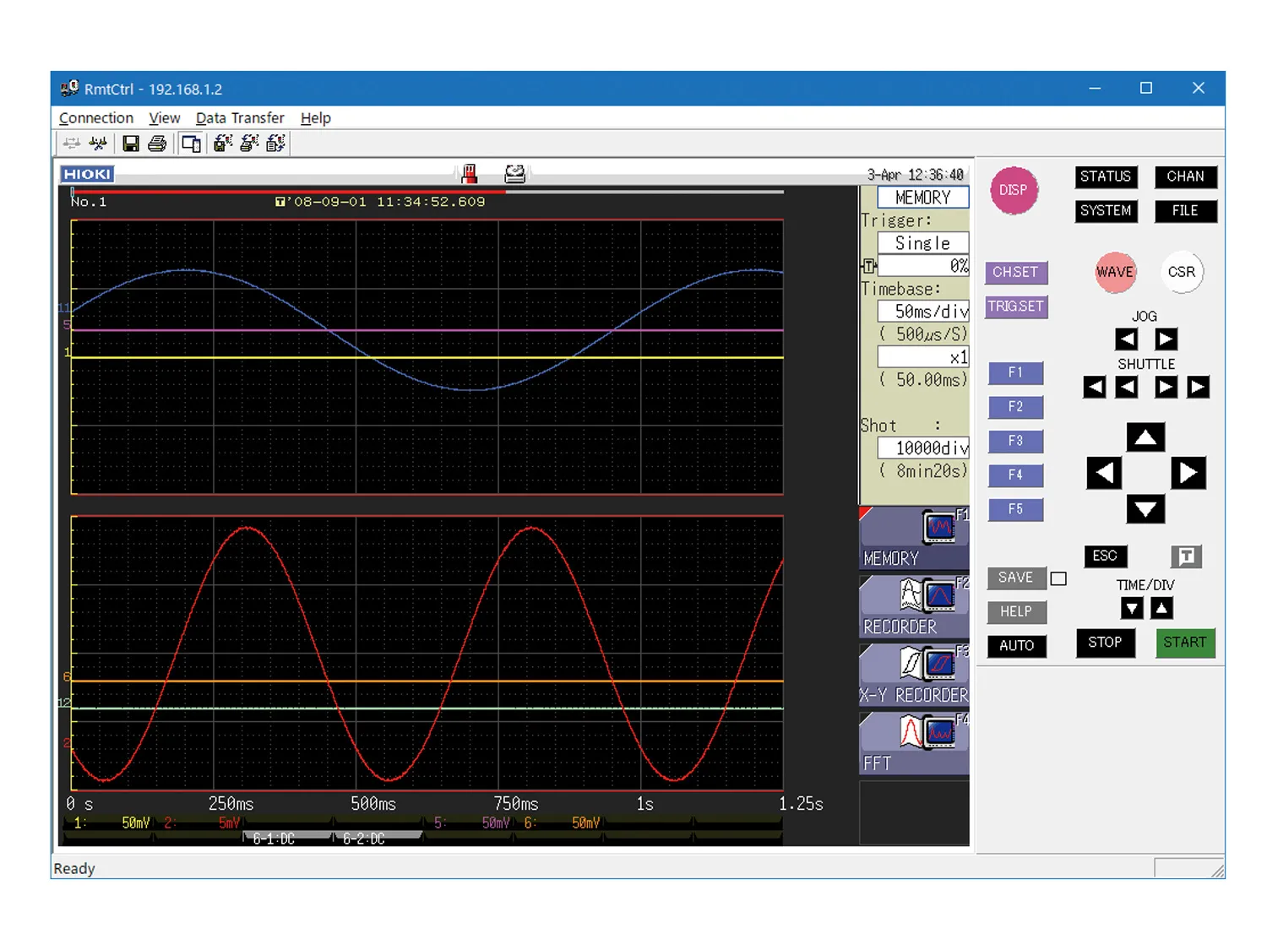This screenshot has height=950, width=1267.
Task: Select the MEMORY function F1 icon
Action: click(914, 539)
